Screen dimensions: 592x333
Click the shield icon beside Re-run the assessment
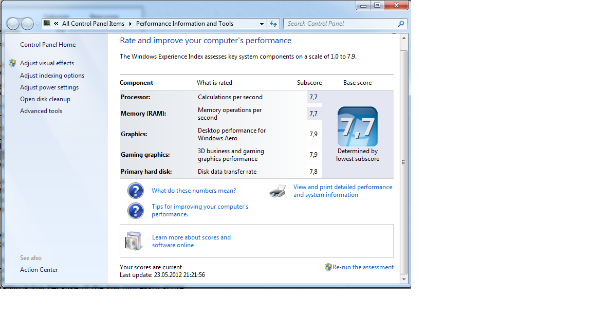(328, 267)
